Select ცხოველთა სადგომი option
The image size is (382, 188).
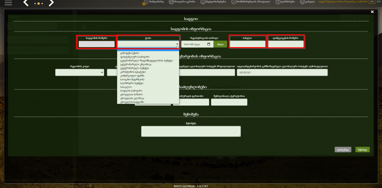tap(148, 102)
